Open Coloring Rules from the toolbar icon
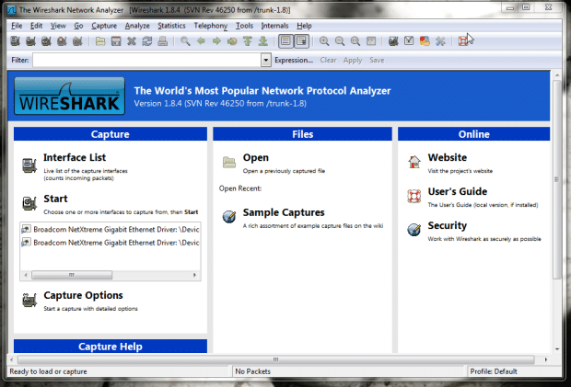 tap(425, 41)
